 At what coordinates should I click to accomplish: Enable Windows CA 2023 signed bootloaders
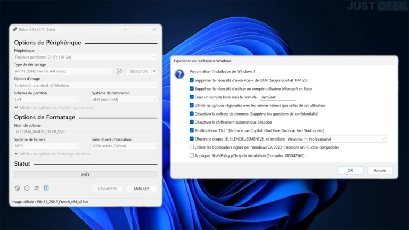(x=192, y=147)
